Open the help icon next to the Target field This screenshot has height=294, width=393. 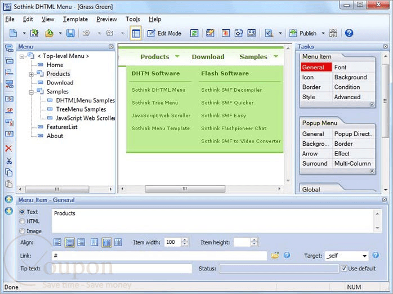[376, 255]
